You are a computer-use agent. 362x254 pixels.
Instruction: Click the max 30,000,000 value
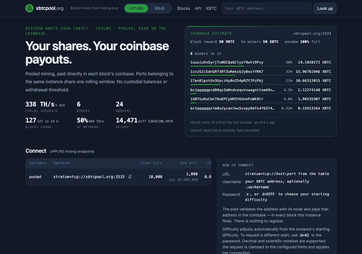183,180
